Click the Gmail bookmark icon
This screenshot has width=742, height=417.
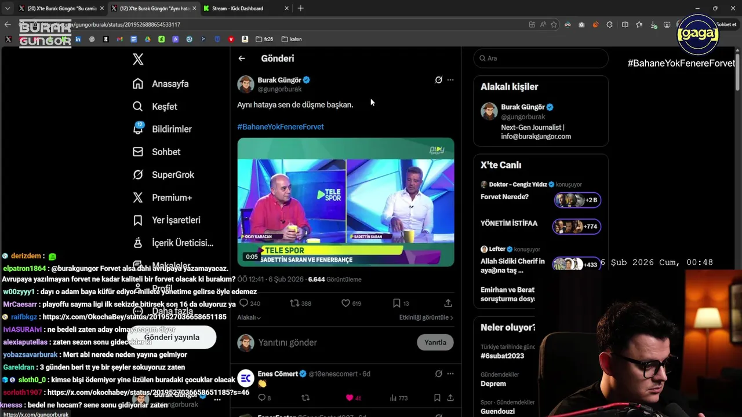(x=119, y=39)
